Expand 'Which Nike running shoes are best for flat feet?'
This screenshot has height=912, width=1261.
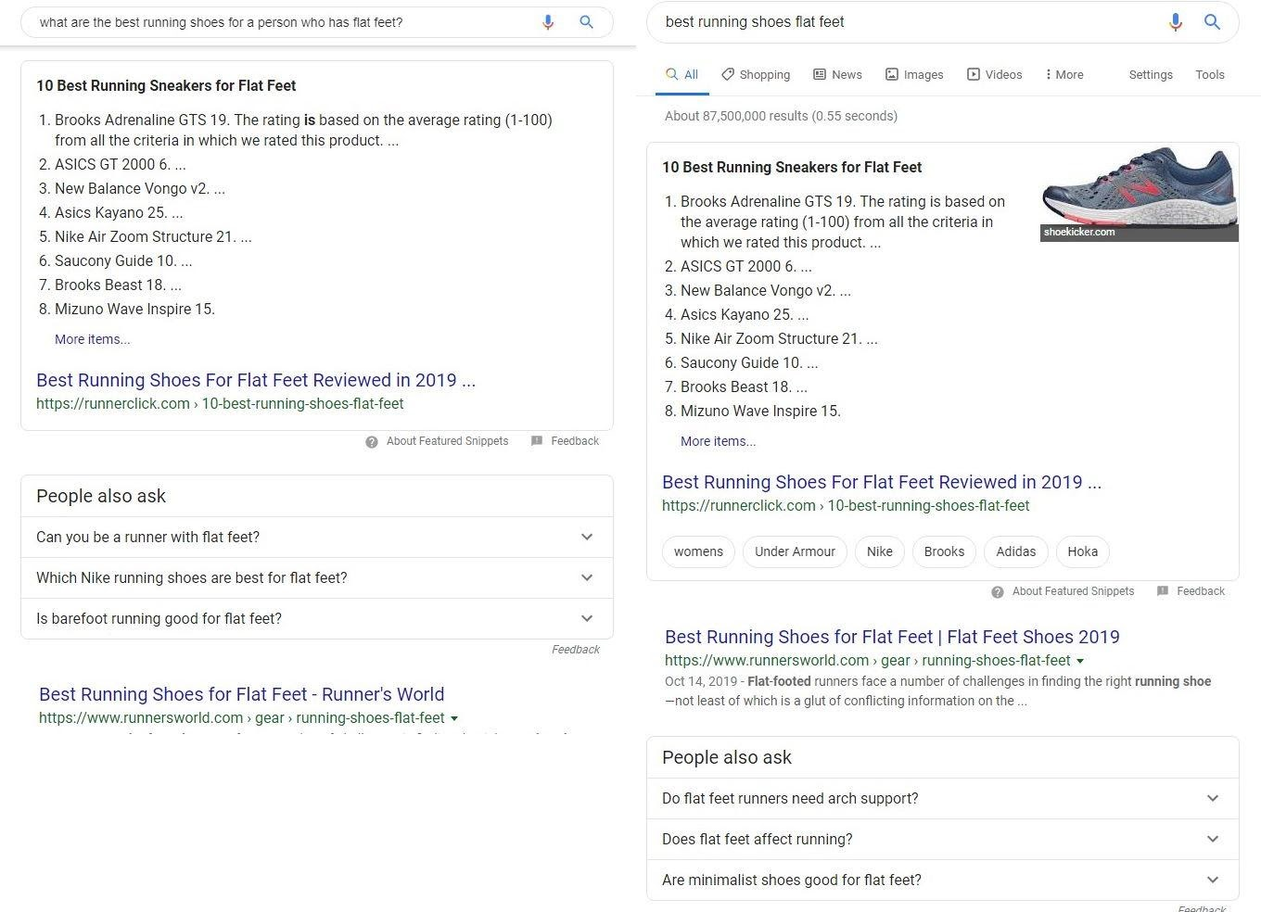pyautogui.click(x=317, y=577)
